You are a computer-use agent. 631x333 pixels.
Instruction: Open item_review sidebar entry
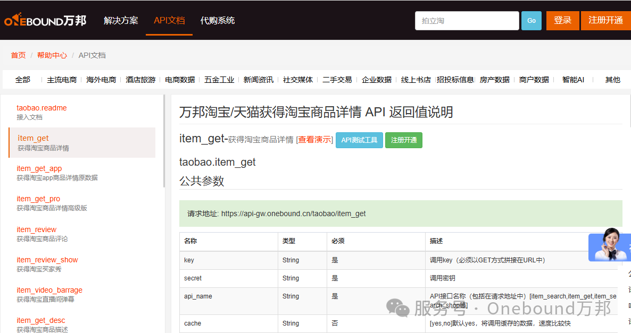click(42, 234)
